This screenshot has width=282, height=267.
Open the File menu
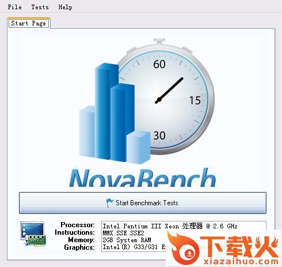point(14,7)
